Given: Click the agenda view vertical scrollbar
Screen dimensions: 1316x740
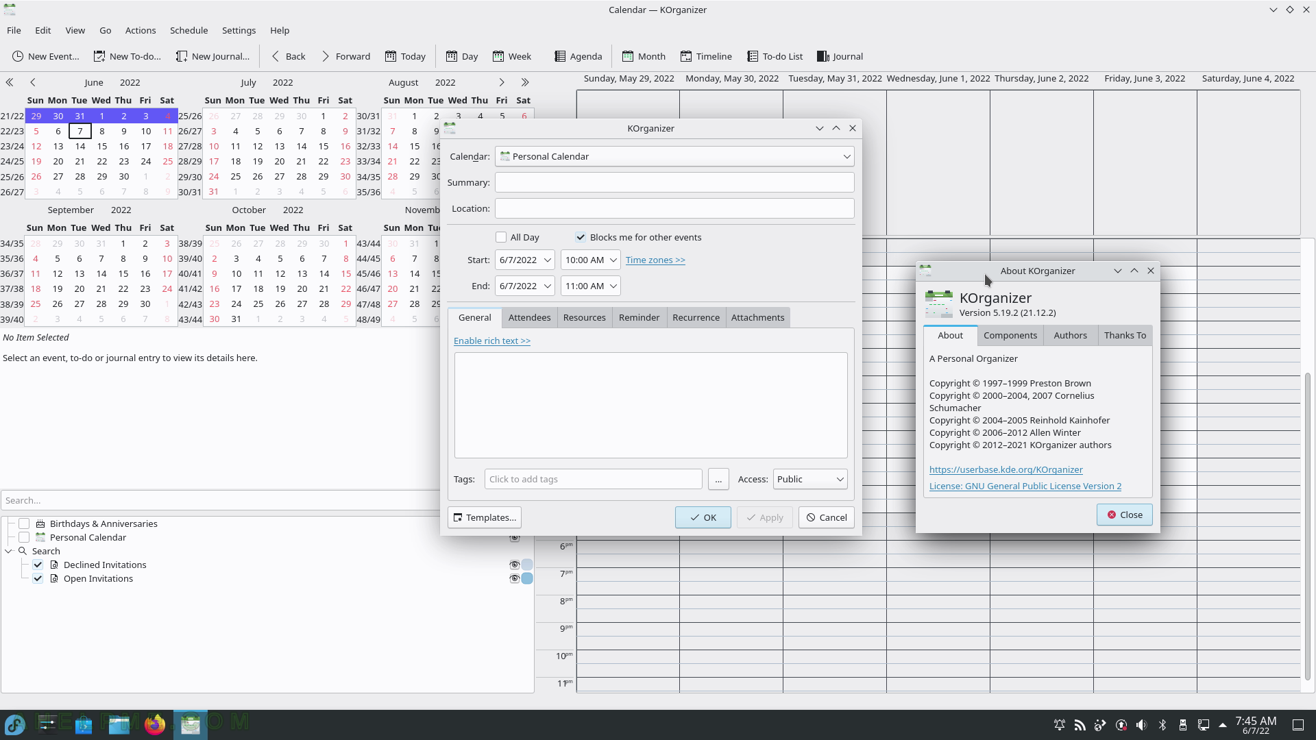Looking at the screenshot, I should tap(1308, 526).
